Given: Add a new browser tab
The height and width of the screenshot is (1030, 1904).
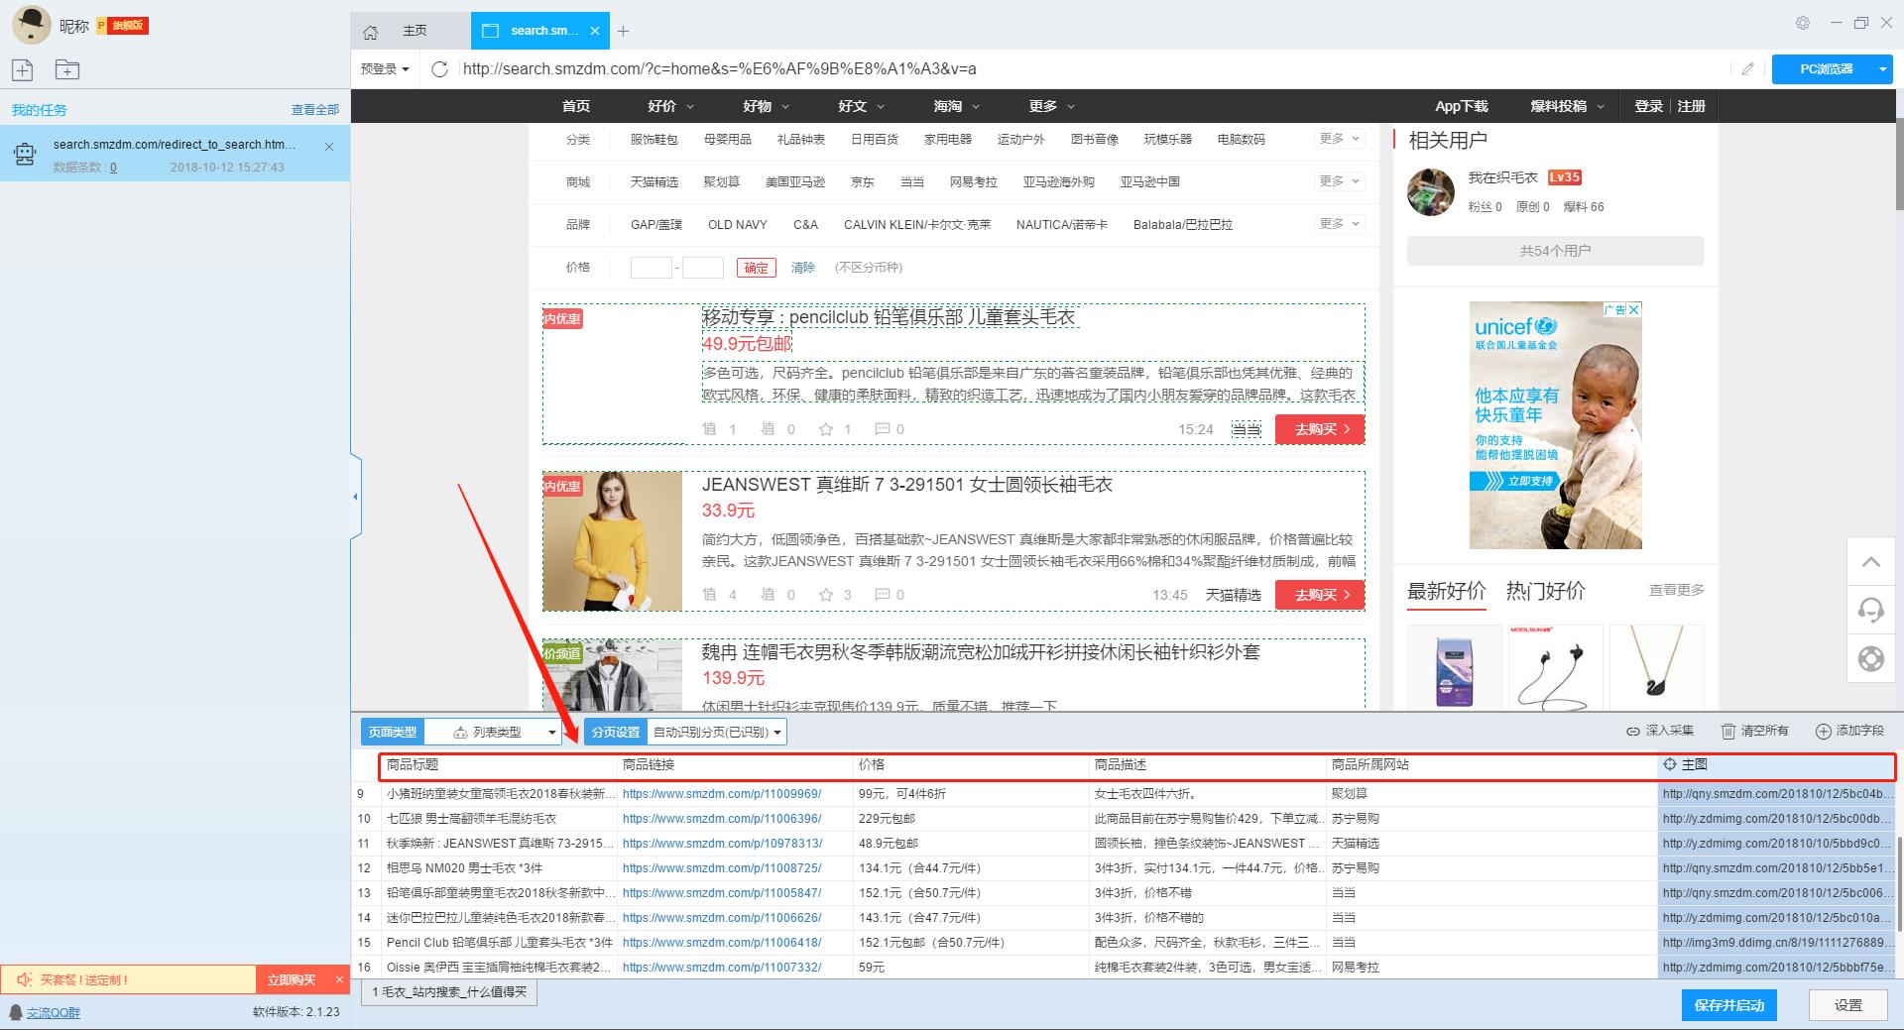Looking at the screenshot, I should pos(623,32).
